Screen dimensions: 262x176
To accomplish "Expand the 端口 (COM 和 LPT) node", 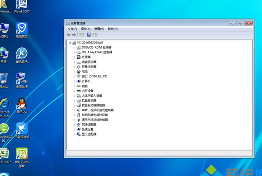I will pyautogui.click(x=74, y=76).
